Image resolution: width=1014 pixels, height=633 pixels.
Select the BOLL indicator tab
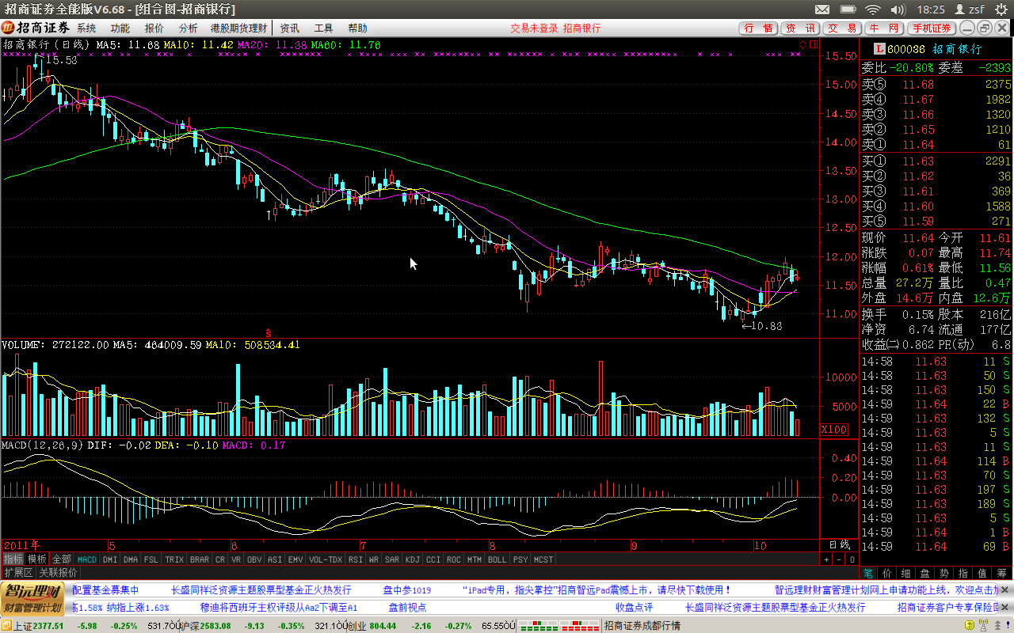(x=497, y=559)
